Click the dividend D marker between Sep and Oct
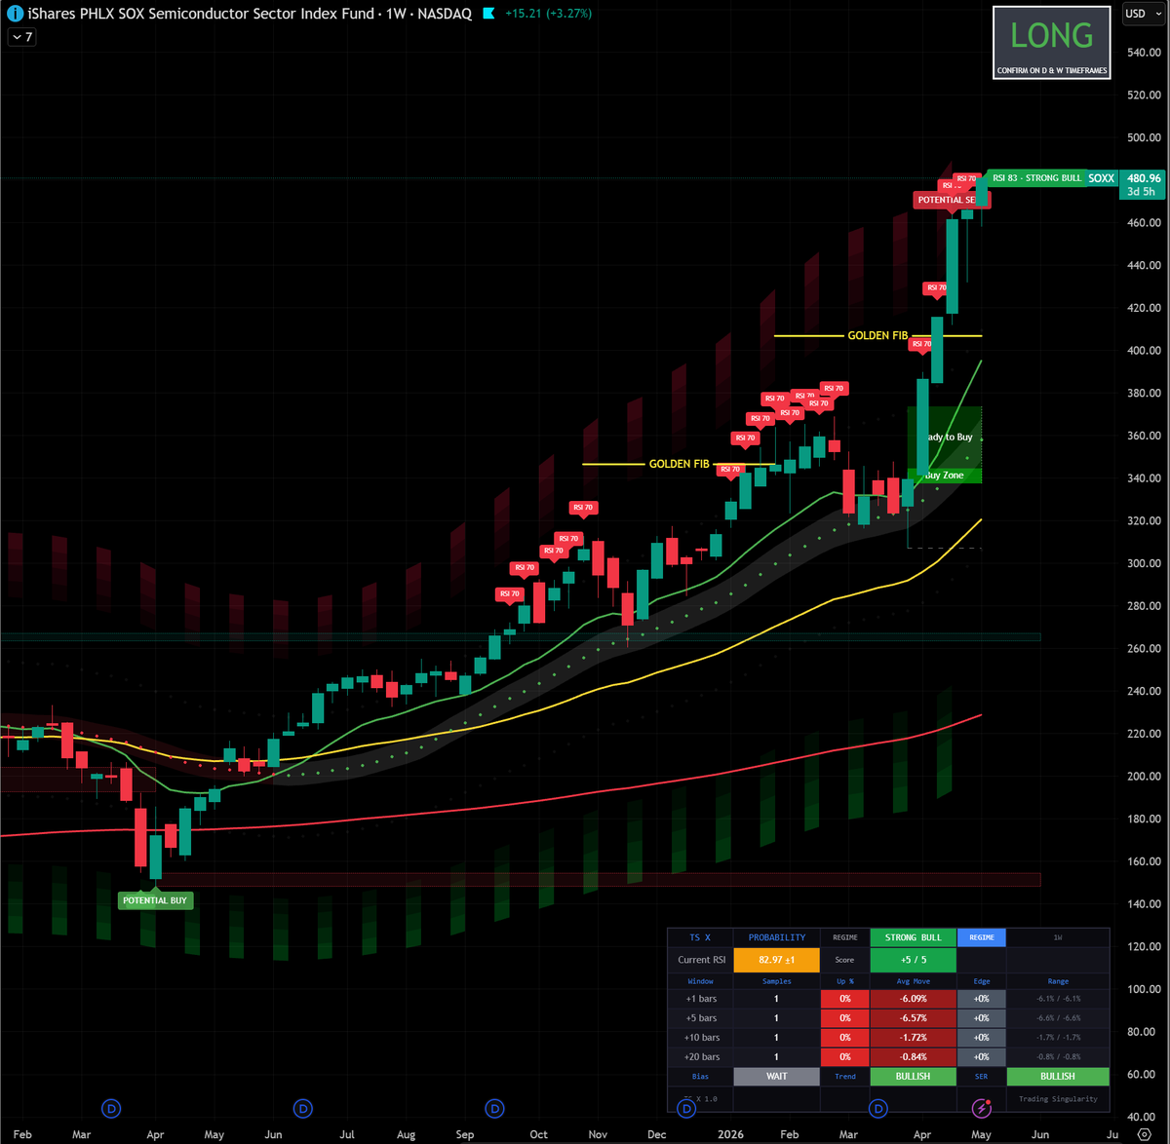This screenshot has width=1170, height=1144. [x=494, y=1108]
